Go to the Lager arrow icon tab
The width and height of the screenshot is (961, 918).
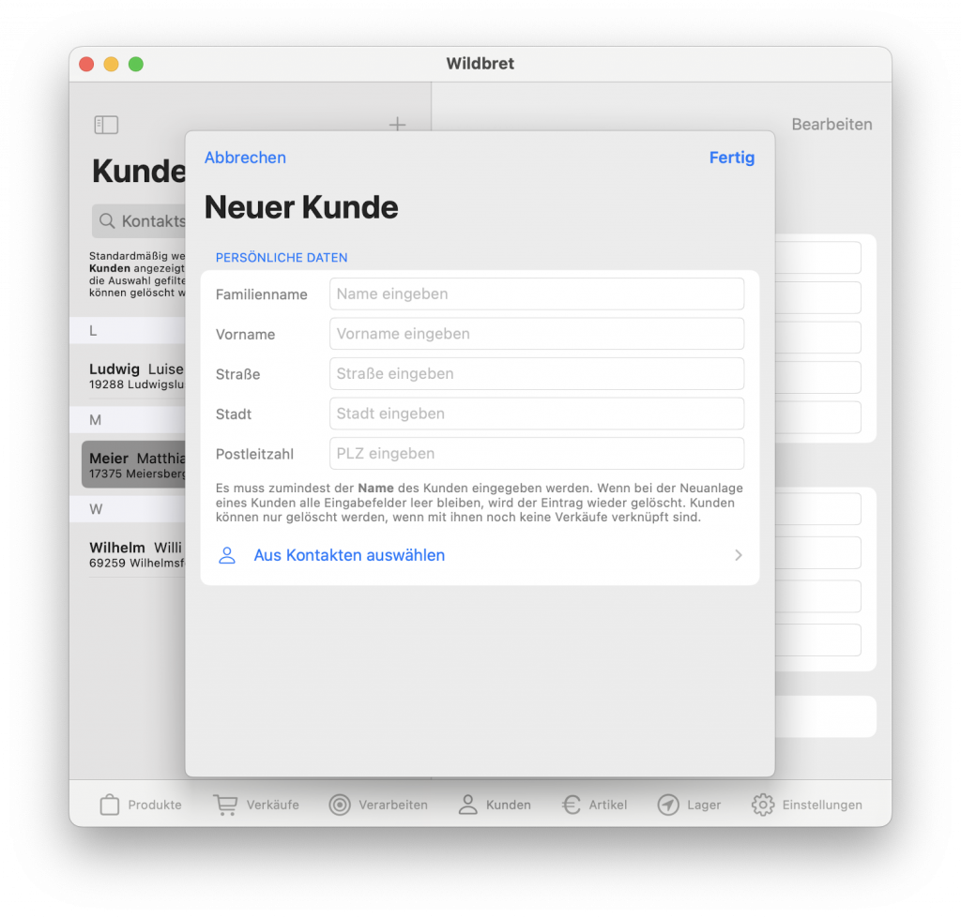click(668, 805)
